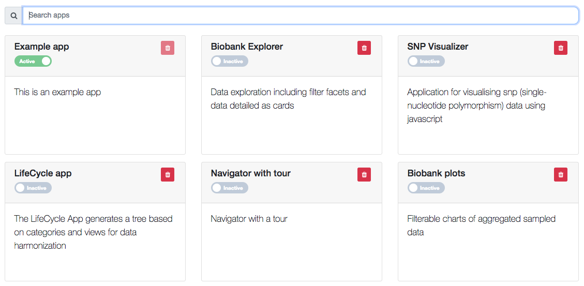Turn on the LifeCycle app toggle
Screen dimensions: 584x286
click(33, 188)
